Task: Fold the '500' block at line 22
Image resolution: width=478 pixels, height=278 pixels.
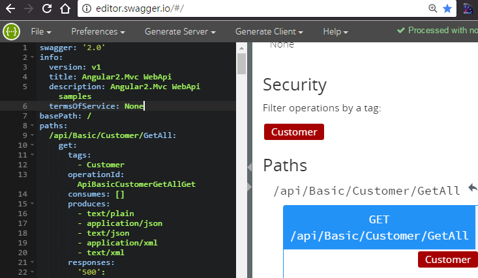Action: (32, 272)
